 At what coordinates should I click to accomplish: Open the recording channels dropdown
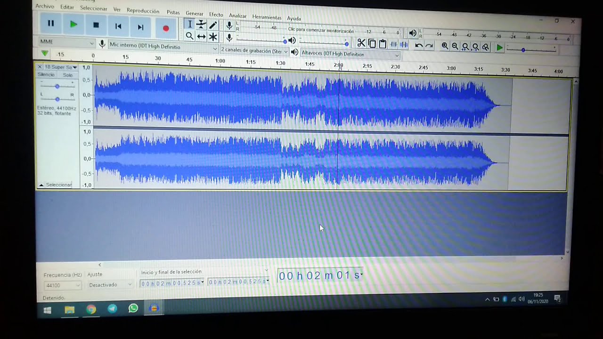coord(254,50)
